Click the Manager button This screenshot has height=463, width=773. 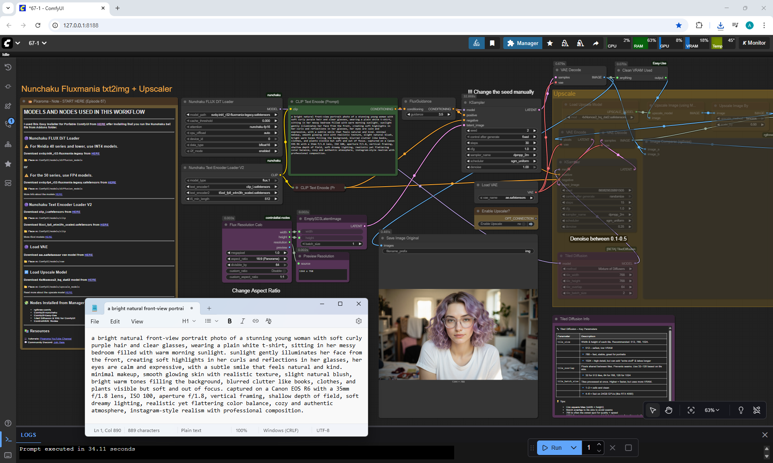(x=523, y=43)
